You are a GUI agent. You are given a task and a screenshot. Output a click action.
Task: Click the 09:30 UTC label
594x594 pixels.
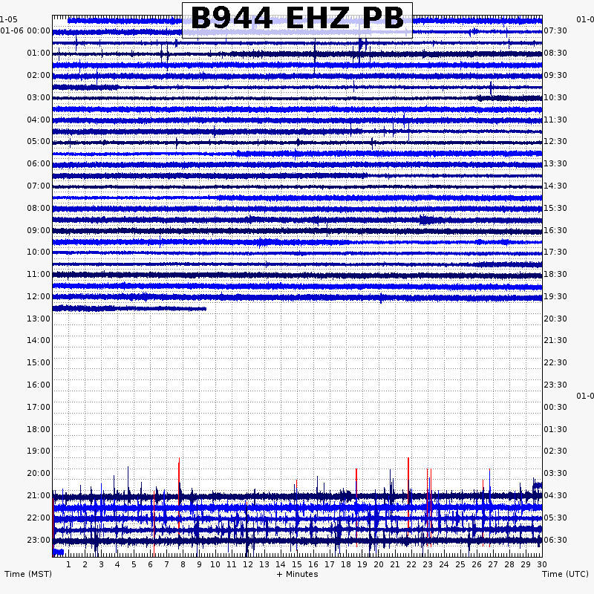coord(555,75)
